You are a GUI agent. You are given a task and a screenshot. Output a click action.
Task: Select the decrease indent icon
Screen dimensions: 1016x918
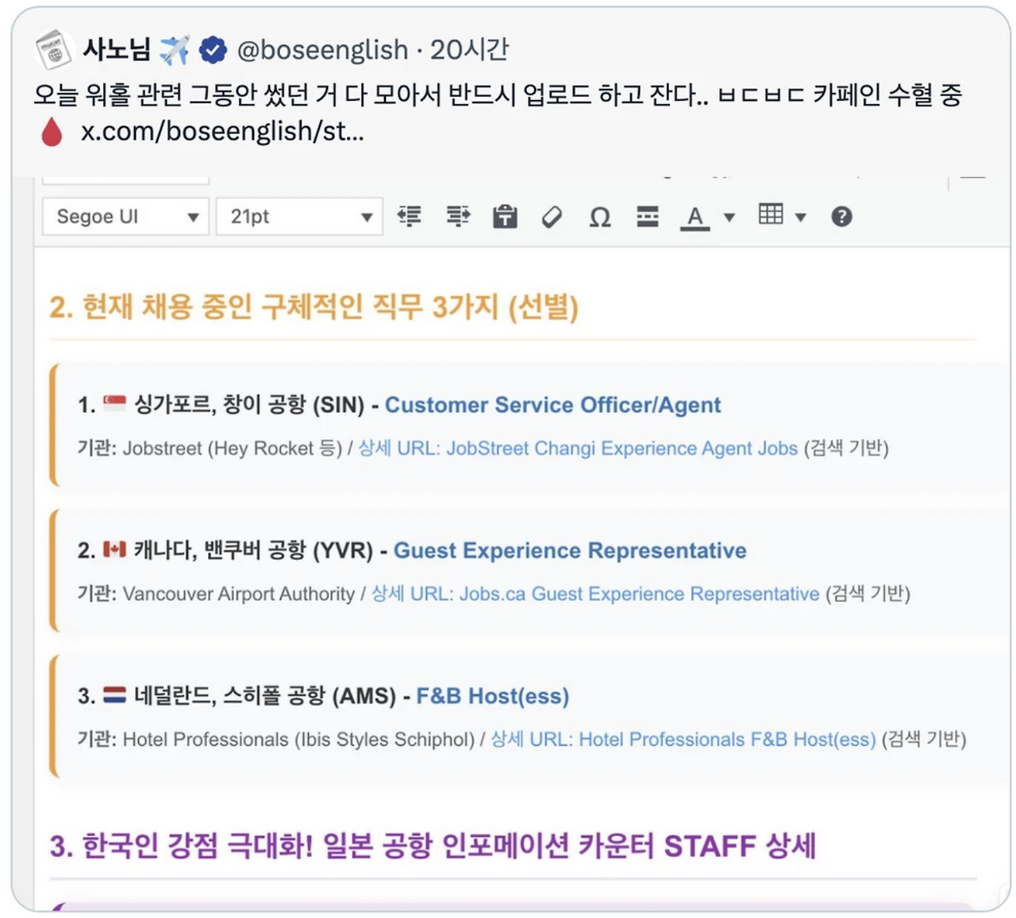click(x=410, y=215)
